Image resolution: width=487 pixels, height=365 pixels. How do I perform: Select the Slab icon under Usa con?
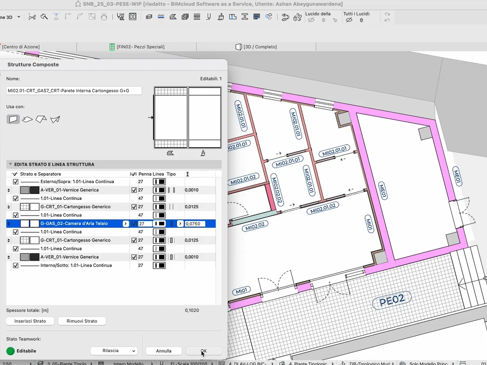pos(27,120)
